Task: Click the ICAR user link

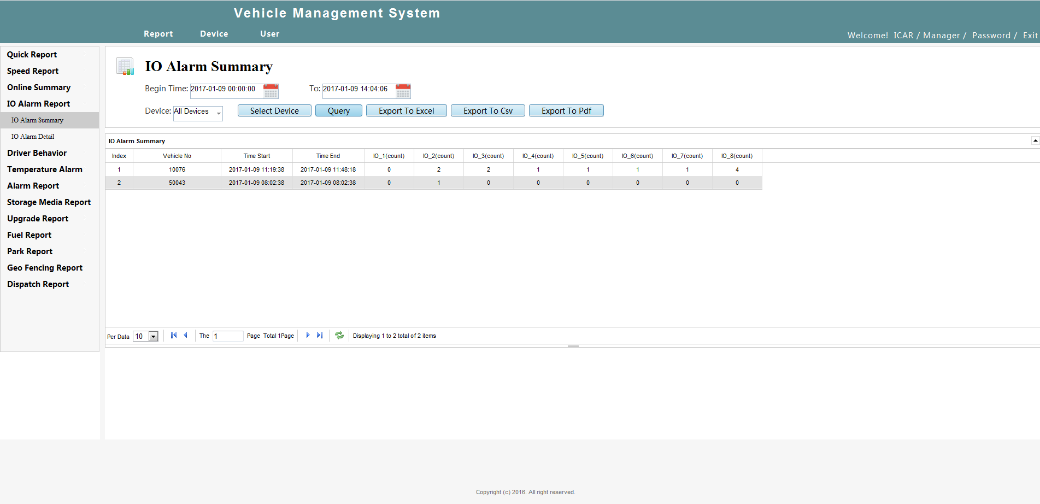Action: coord(903,36)
